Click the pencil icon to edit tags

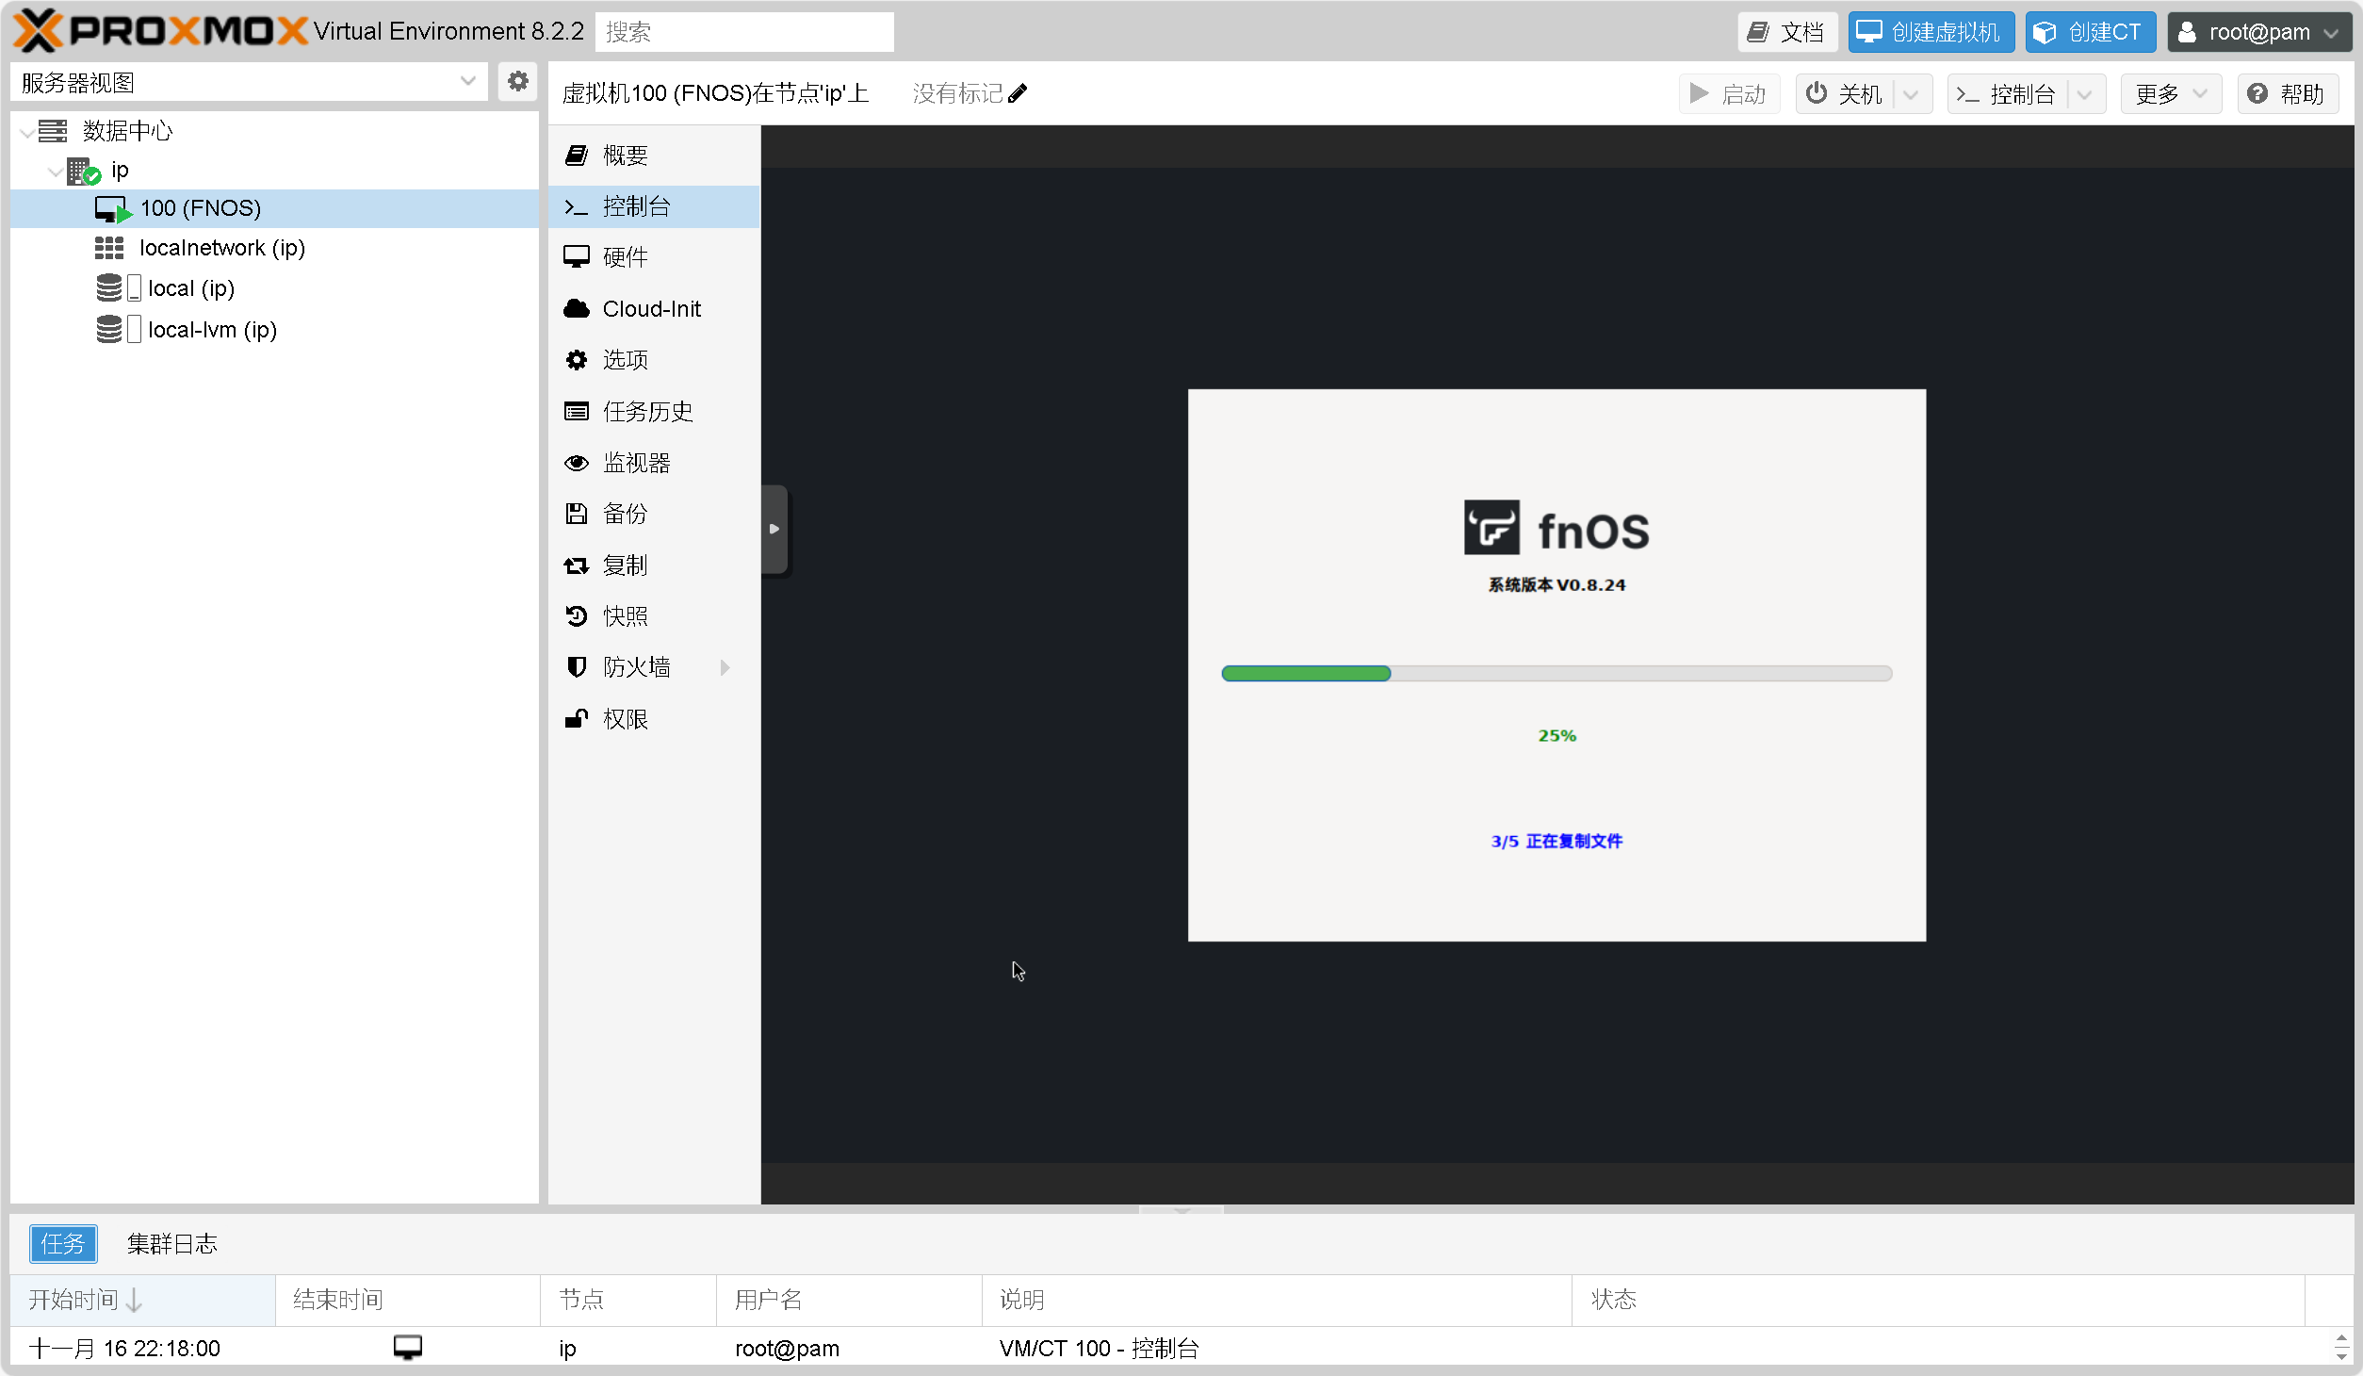pyautogui.click(x=1018, y=93)
